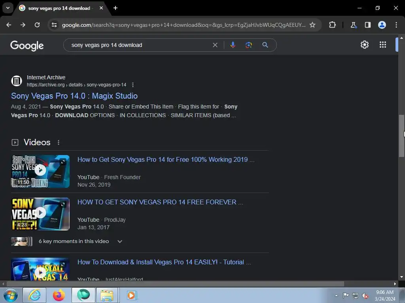Image resolution: width=405 pixels, height=303 pixels.
Task: Click the address bar URL
Action: coord(184,25)
